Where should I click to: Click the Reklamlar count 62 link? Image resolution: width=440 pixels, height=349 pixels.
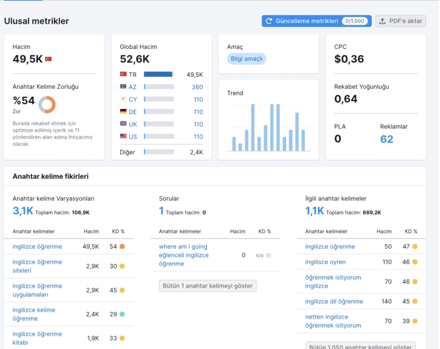387,139
